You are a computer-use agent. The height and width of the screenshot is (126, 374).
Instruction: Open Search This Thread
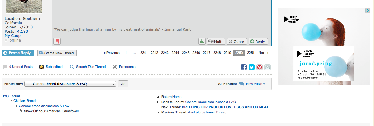91,67
